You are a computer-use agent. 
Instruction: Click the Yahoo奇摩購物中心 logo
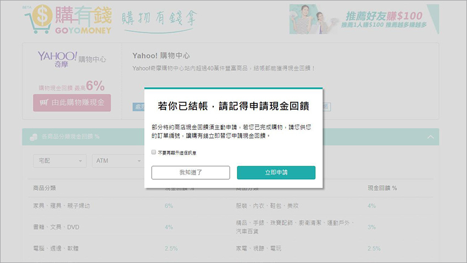[x=72, y=59]
